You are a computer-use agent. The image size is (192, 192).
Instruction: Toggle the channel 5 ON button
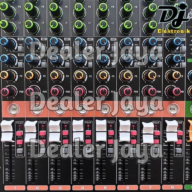pyautogui.click(x=105, y=108)
